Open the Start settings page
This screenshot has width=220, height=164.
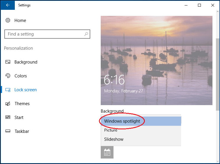click(19, 118)
